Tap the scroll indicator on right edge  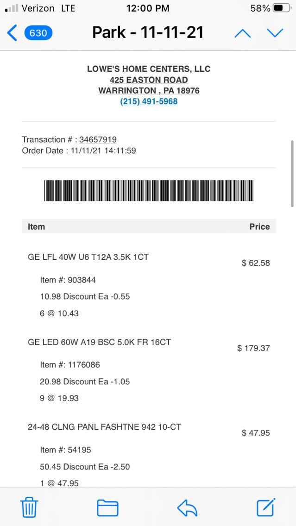[292, 173]
